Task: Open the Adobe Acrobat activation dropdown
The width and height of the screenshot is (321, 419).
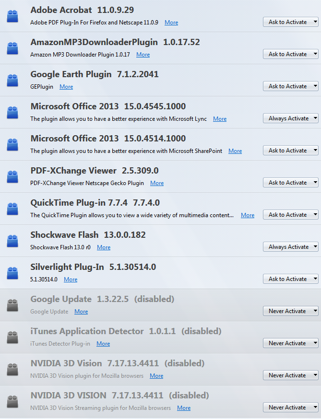Action: 291,22
